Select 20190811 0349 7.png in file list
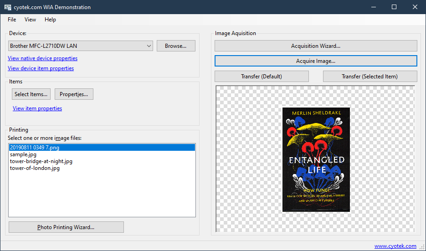 pyautogui.click(x=102, y=148)
